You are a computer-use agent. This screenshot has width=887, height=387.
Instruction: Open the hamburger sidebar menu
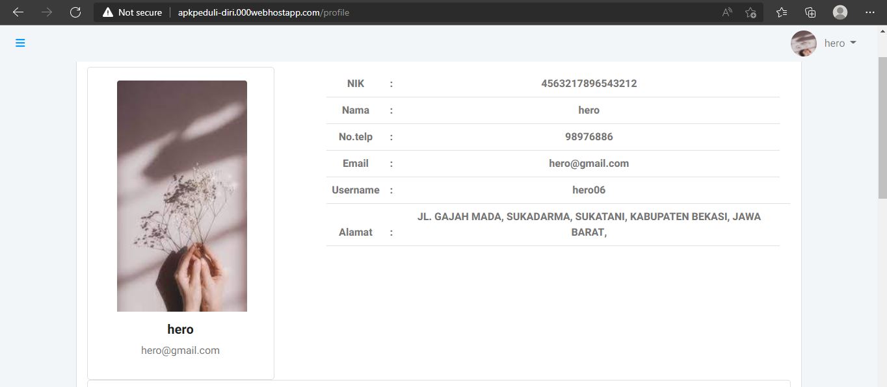pos(20,43)
